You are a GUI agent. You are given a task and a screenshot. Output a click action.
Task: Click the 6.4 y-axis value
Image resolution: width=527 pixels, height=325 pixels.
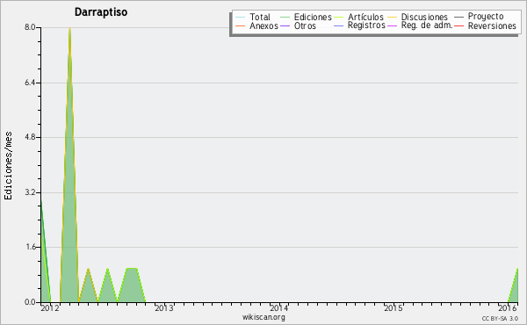click(30, 83)
